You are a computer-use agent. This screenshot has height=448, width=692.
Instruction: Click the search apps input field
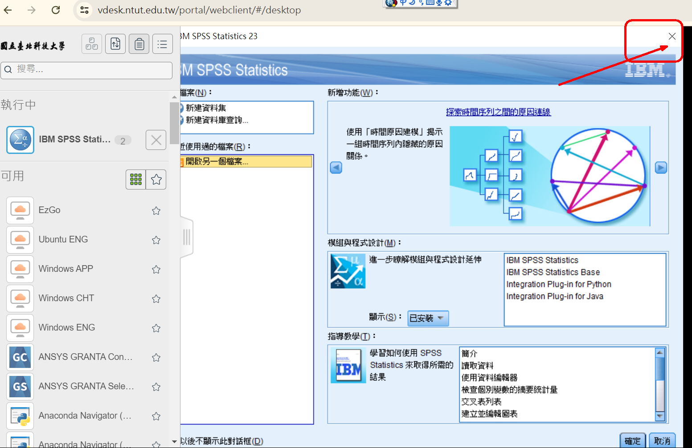pos(89,70)
